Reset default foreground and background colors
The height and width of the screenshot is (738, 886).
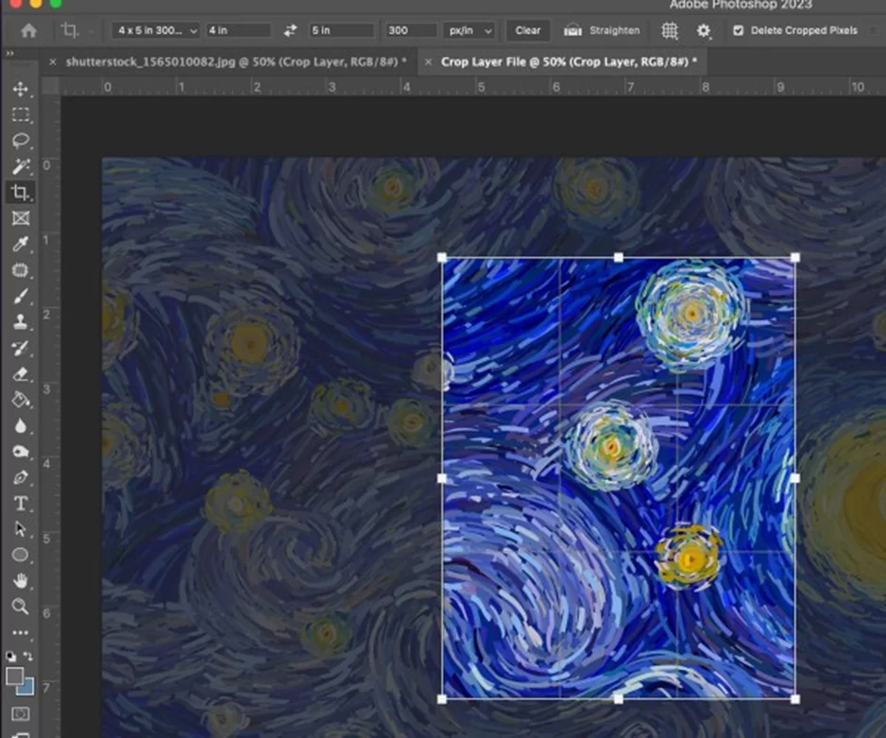tap(10, 656)
